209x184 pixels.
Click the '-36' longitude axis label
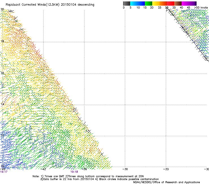click(x=125, y=169)
